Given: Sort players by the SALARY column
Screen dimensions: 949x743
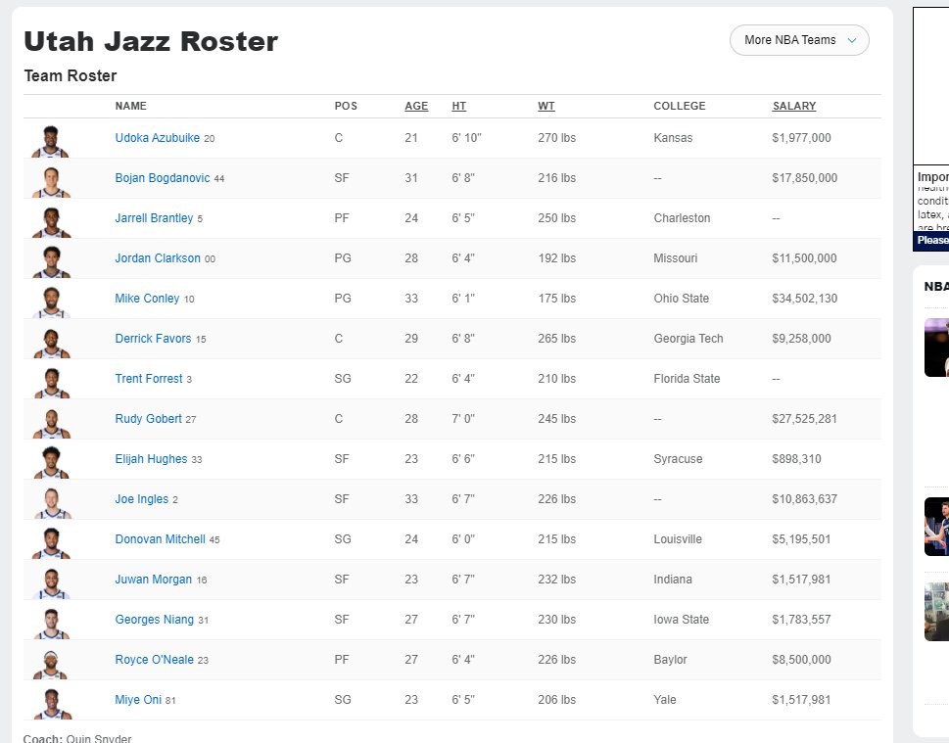Looking at the screenshot, I should 793,106.
